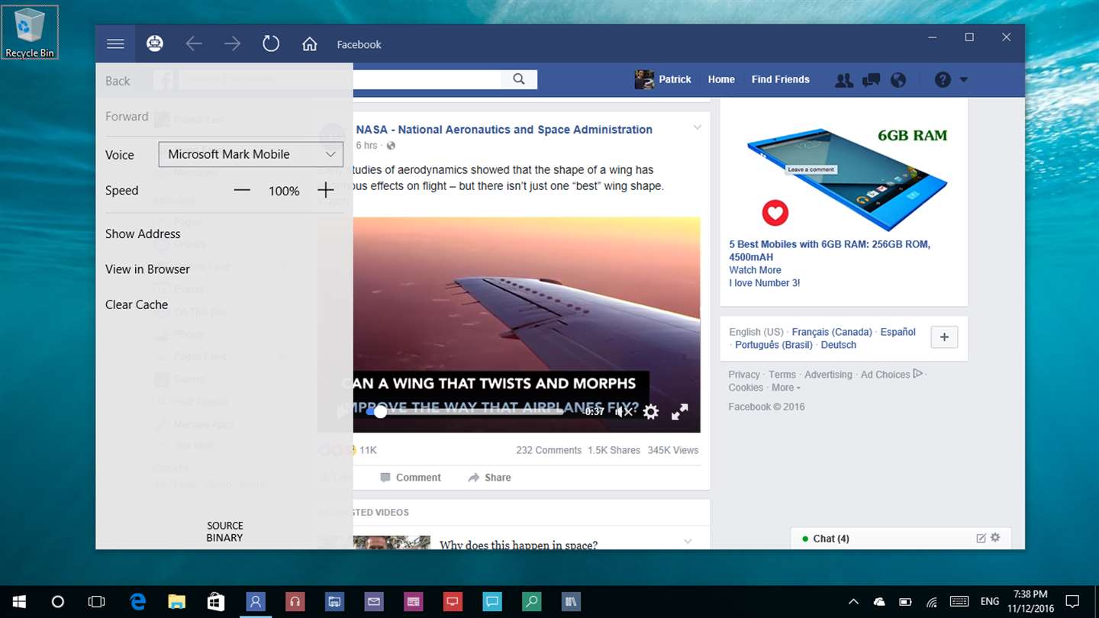Choose Show Address menu item

coord(143,233)
